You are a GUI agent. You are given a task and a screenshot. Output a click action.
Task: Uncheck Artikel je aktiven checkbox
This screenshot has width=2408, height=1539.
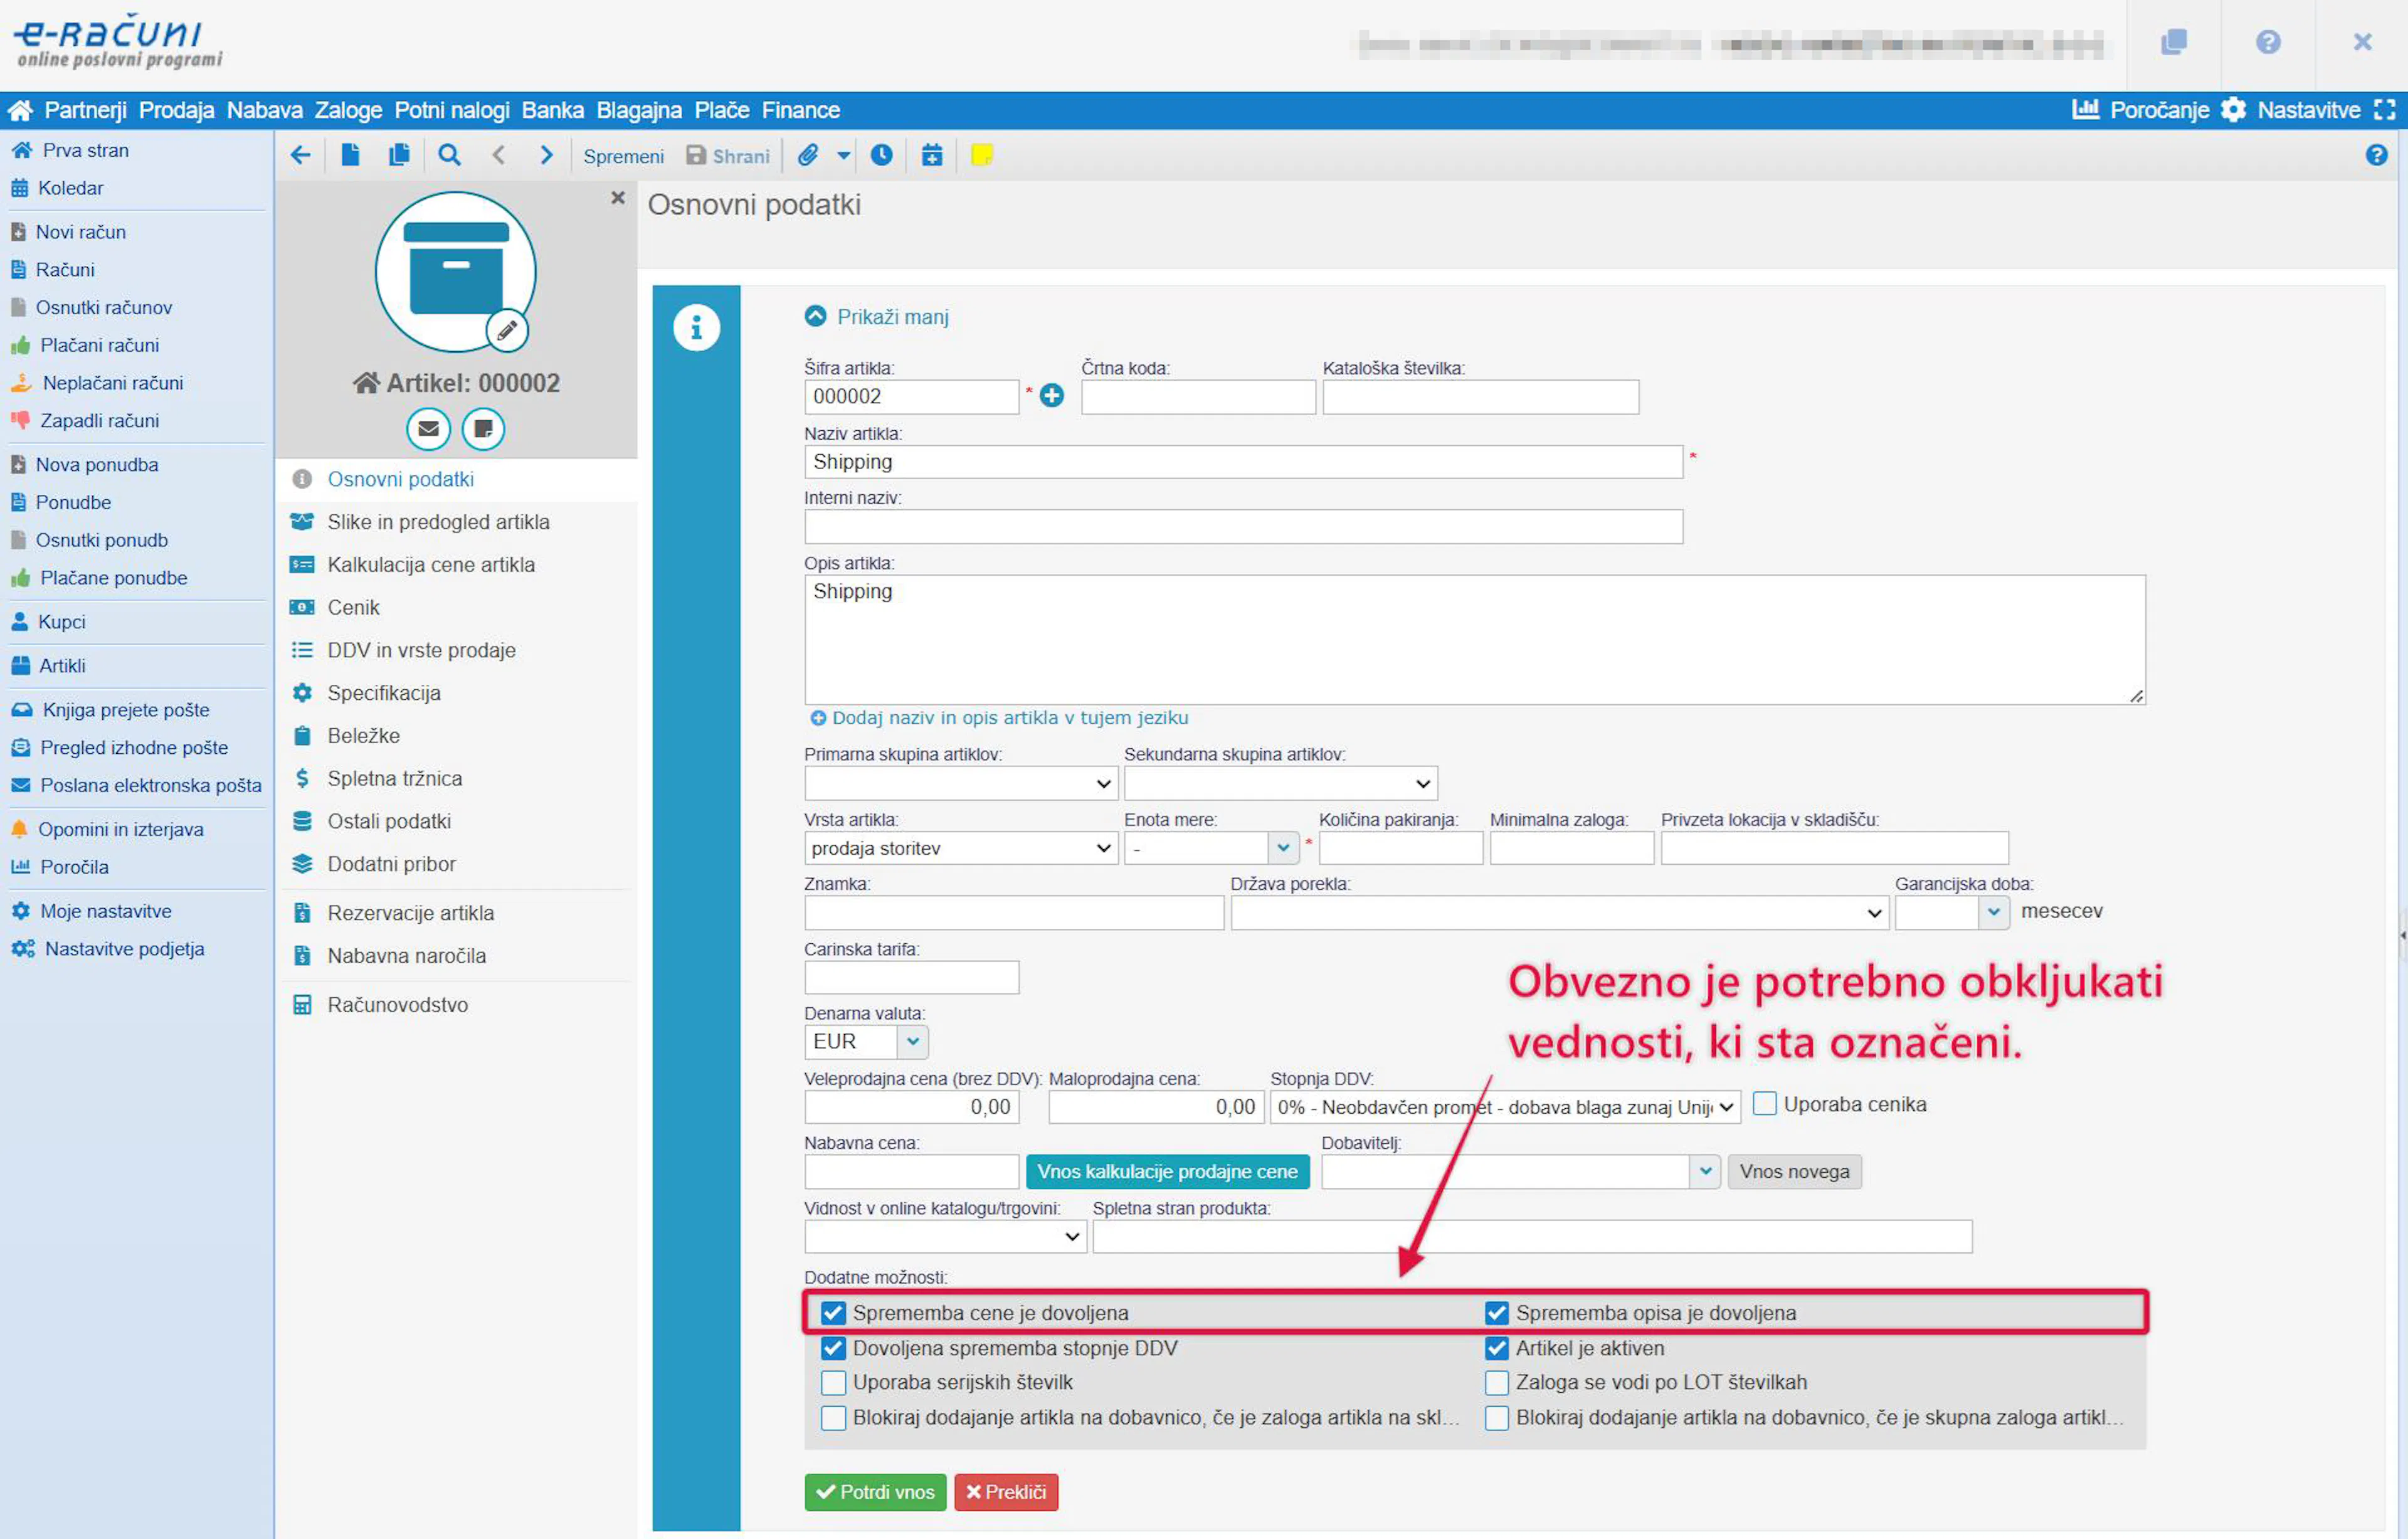[1496, 1348]
